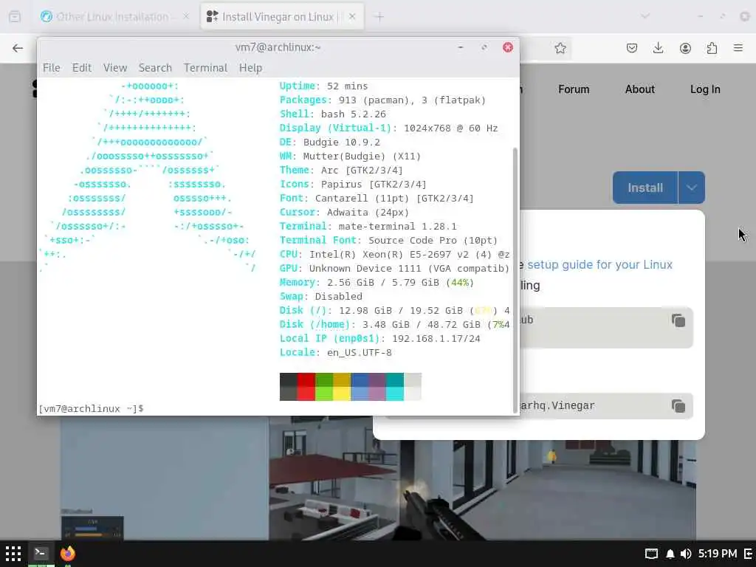This screenshot has width=756, height=567.
Task: Click the Log In link
Action: [705, 89]
